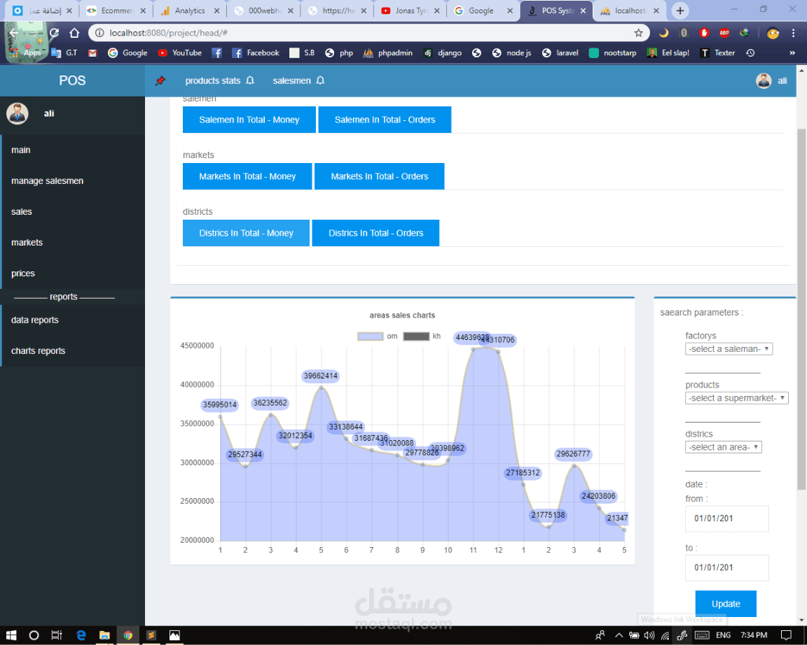Open a new browser tab with the plus

[680, 10]
